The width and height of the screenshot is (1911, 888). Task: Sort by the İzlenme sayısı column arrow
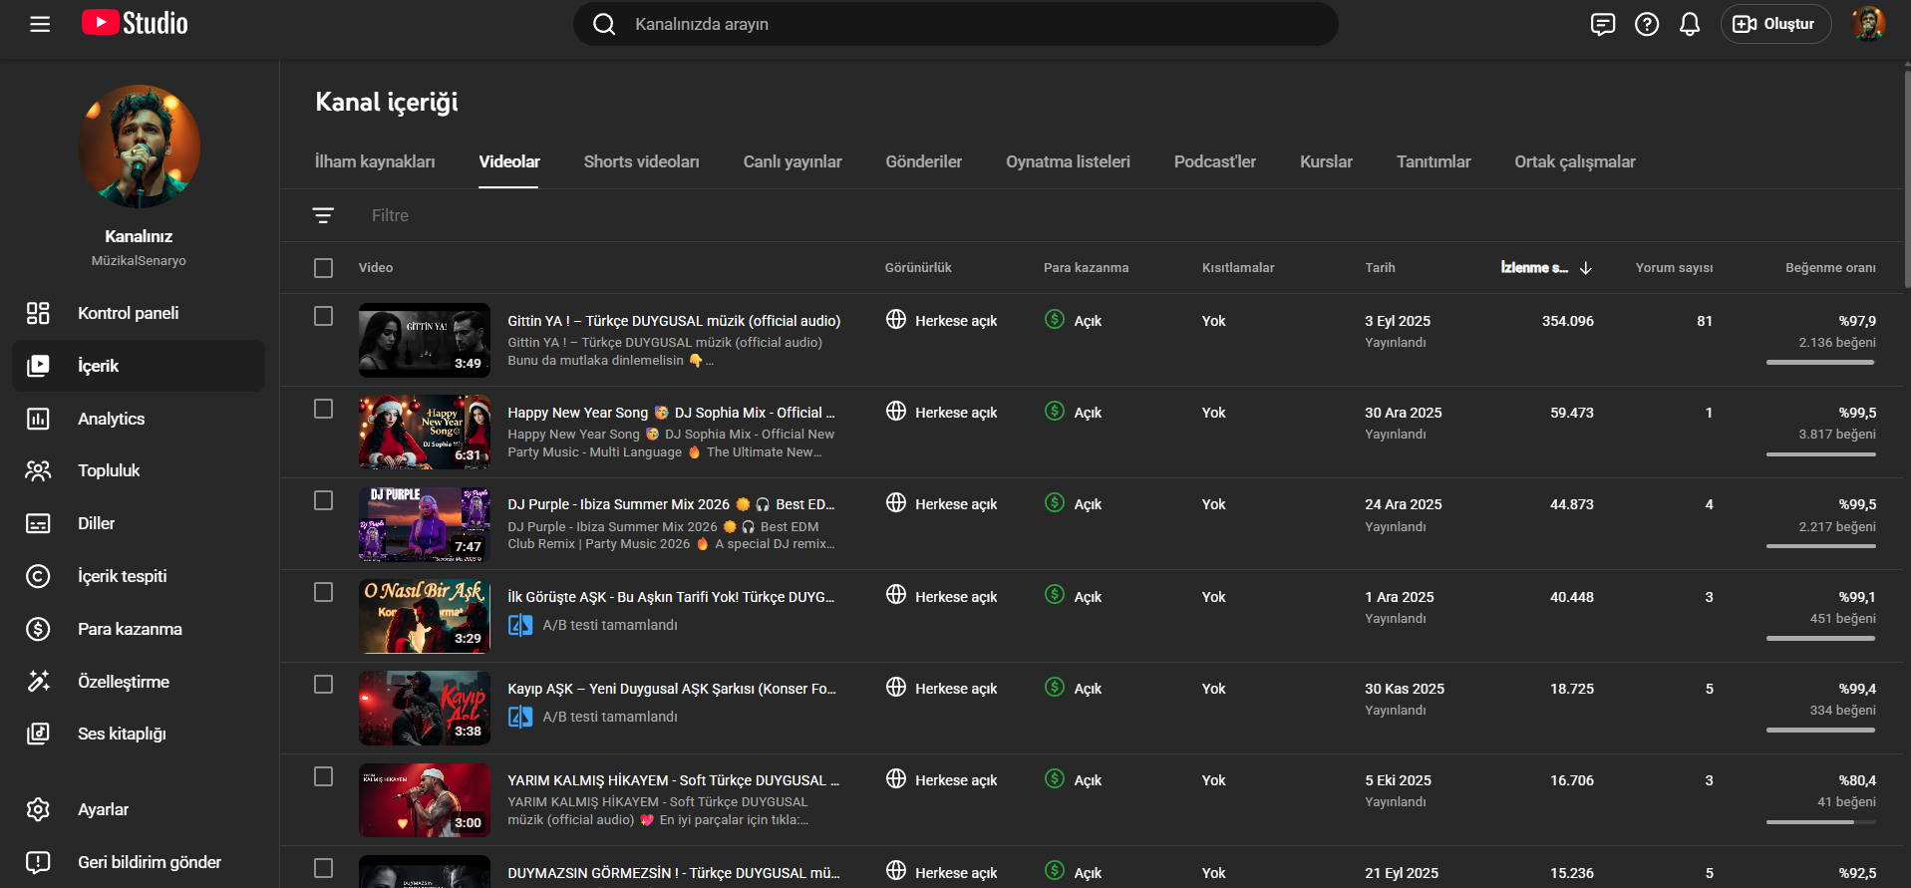pyautogui.click(x=1585, y=268)
